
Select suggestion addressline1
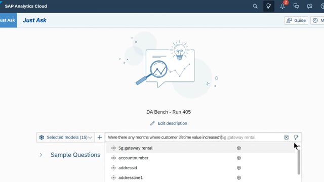pos(200,177)
